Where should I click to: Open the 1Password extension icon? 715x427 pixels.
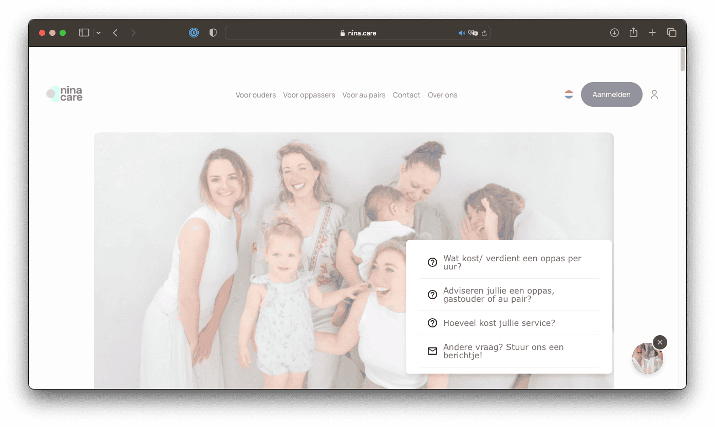(x=194, y=33)
